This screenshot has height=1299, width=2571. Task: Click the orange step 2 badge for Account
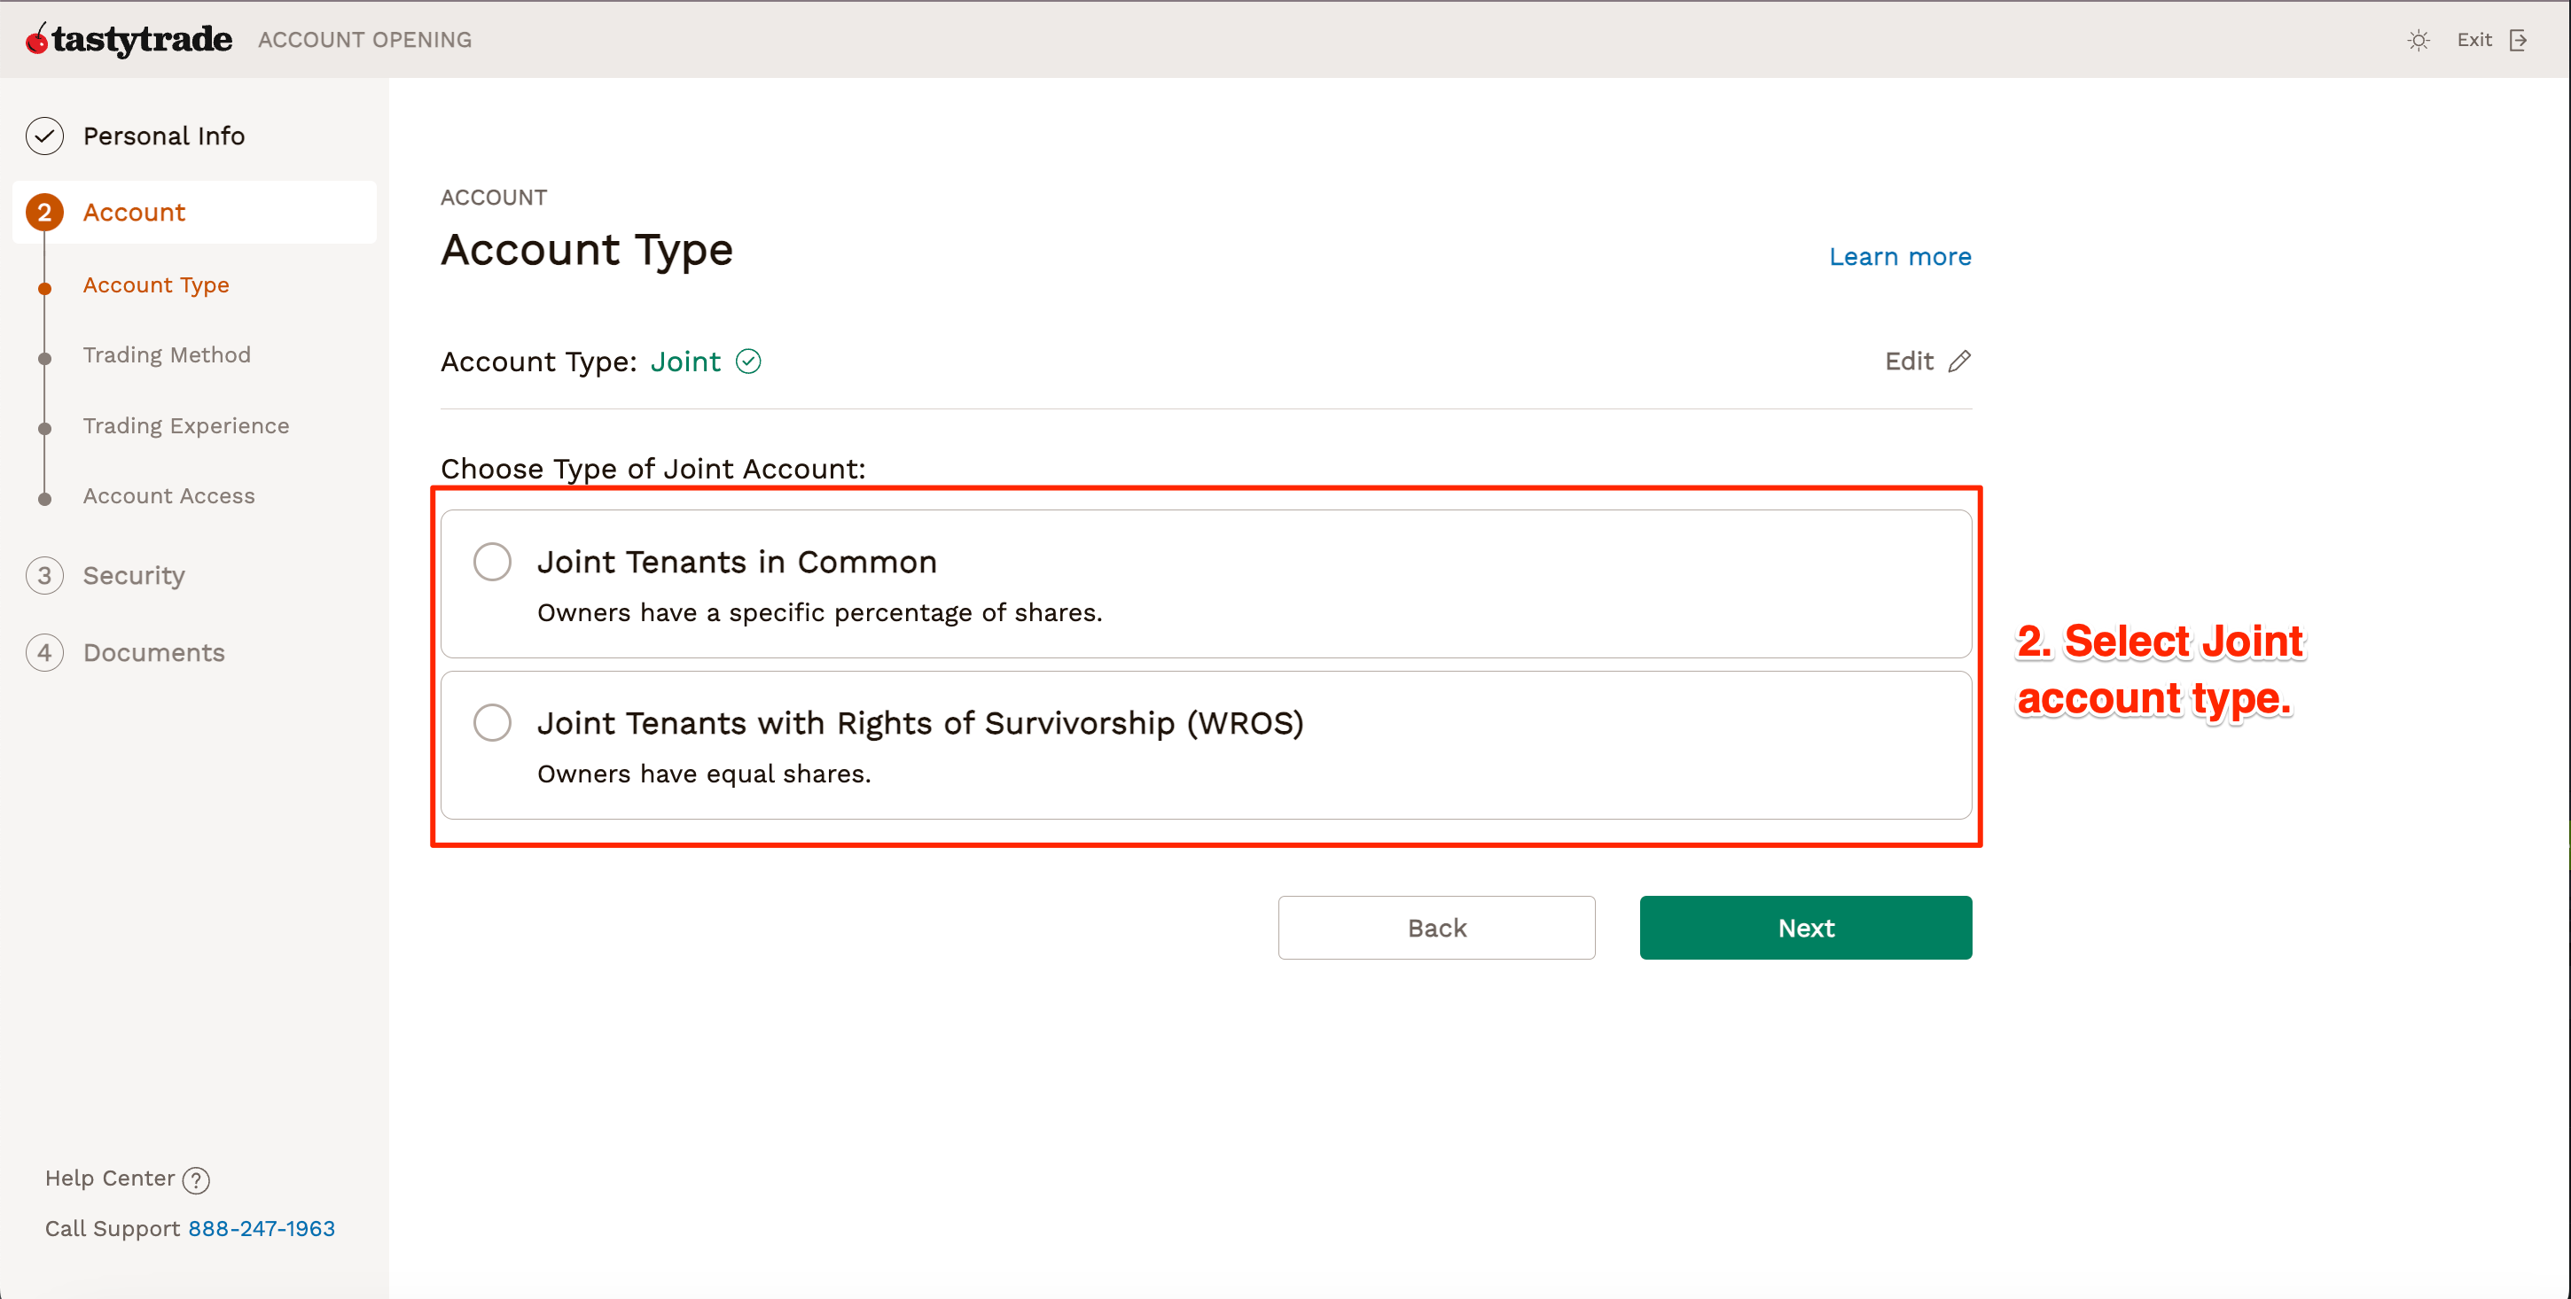click(44, 212)
